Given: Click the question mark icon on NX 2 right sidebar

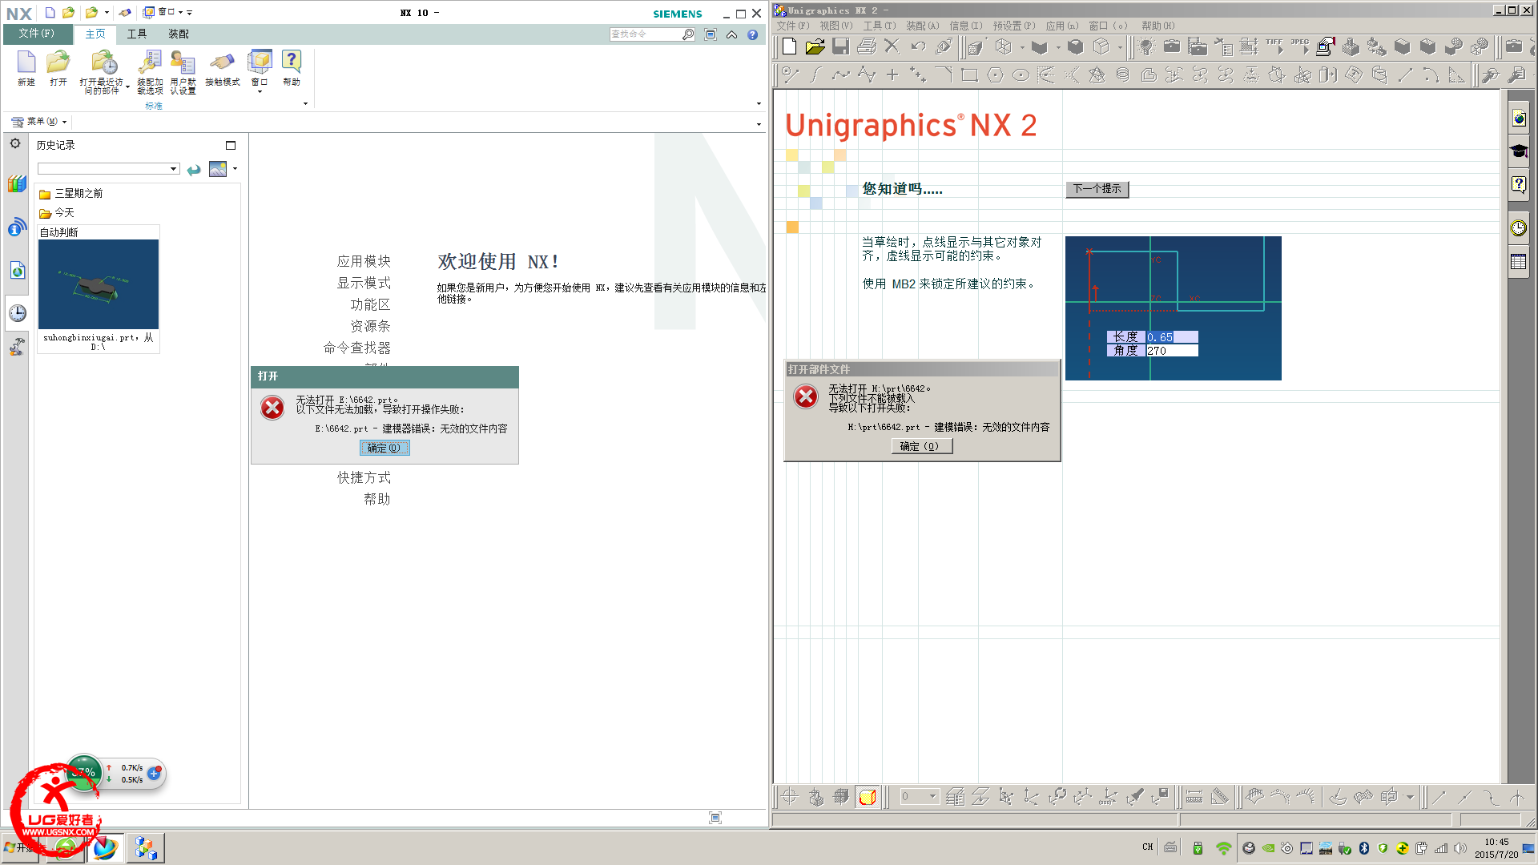Looking at the screenshot, I should (1519, 184).
